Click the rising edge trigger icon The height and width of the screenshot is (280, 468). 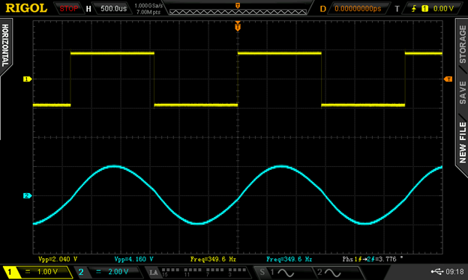tap(414, 9)
